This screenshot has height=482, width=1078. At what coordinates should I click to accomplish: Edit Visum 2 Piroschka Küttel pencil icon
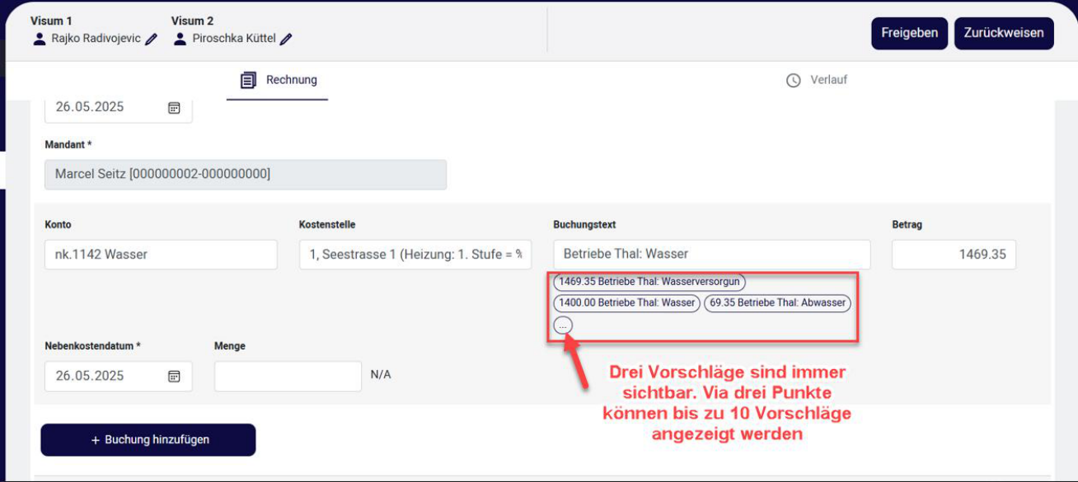pyautogui.click(x=286, y=39)
